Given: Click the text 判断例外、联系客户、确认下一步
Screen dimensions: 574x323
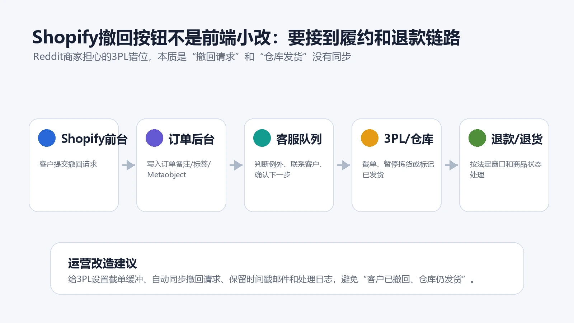Looking at the screenshot, I should tap(289, 169).
